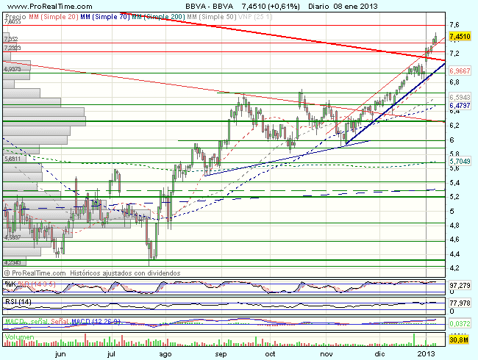Image resolution: width=478 pixels, height=360 pixels.
Task: Select the MM (Simple 70) legend
Action: tap(105, 17)
